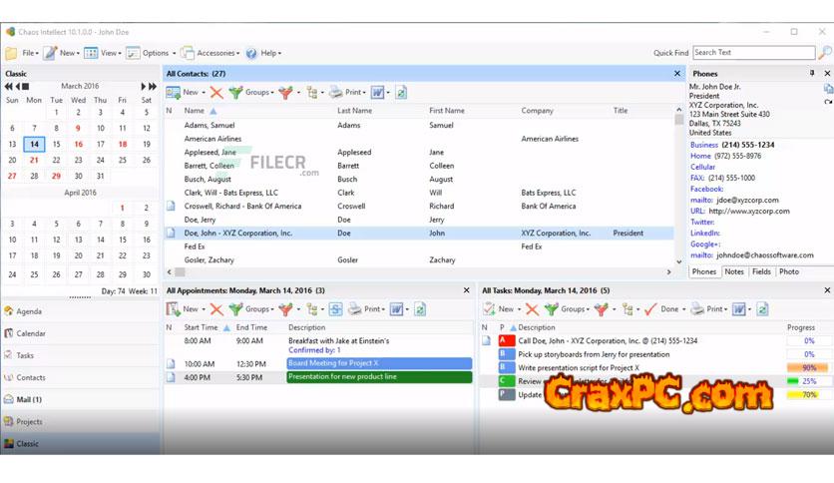Click the New task icon in All Tasks toolbar
This screenshot has height=483, width=834.
tap(489, 309)
